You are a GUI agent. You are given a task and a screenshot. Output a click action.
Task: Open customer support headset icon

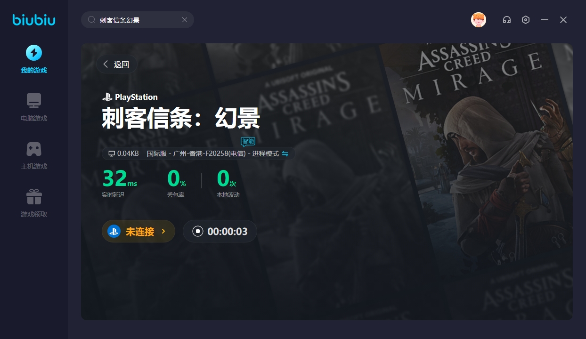click(x=507, y=20)
